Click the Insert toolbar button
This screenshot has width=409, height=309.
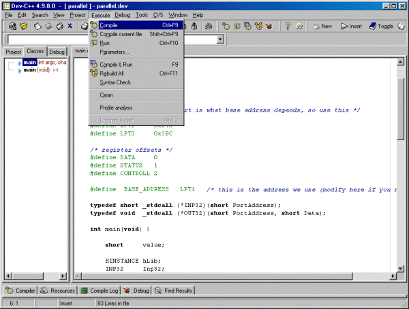click(351, 26)
